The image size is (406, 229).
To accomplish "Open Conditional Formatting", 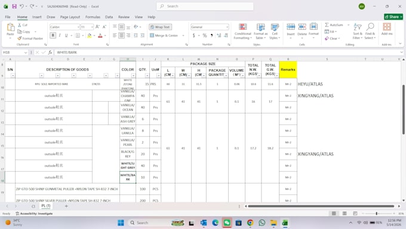I will (x=242, y=31).
